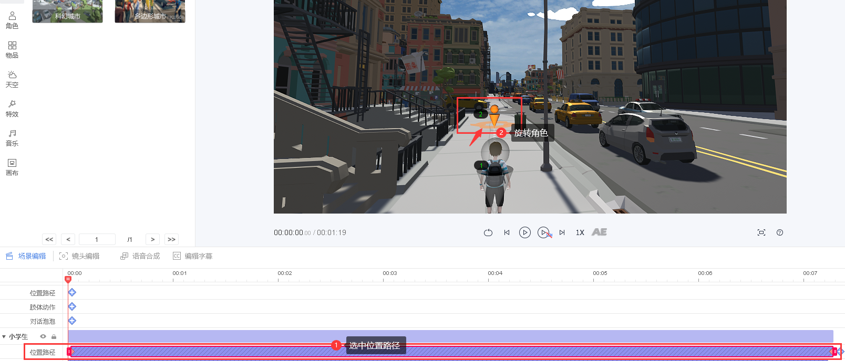This screenshot has width=845, height=361.
Task: Switch to the 镜头编辑 tab
Action: 79,256
